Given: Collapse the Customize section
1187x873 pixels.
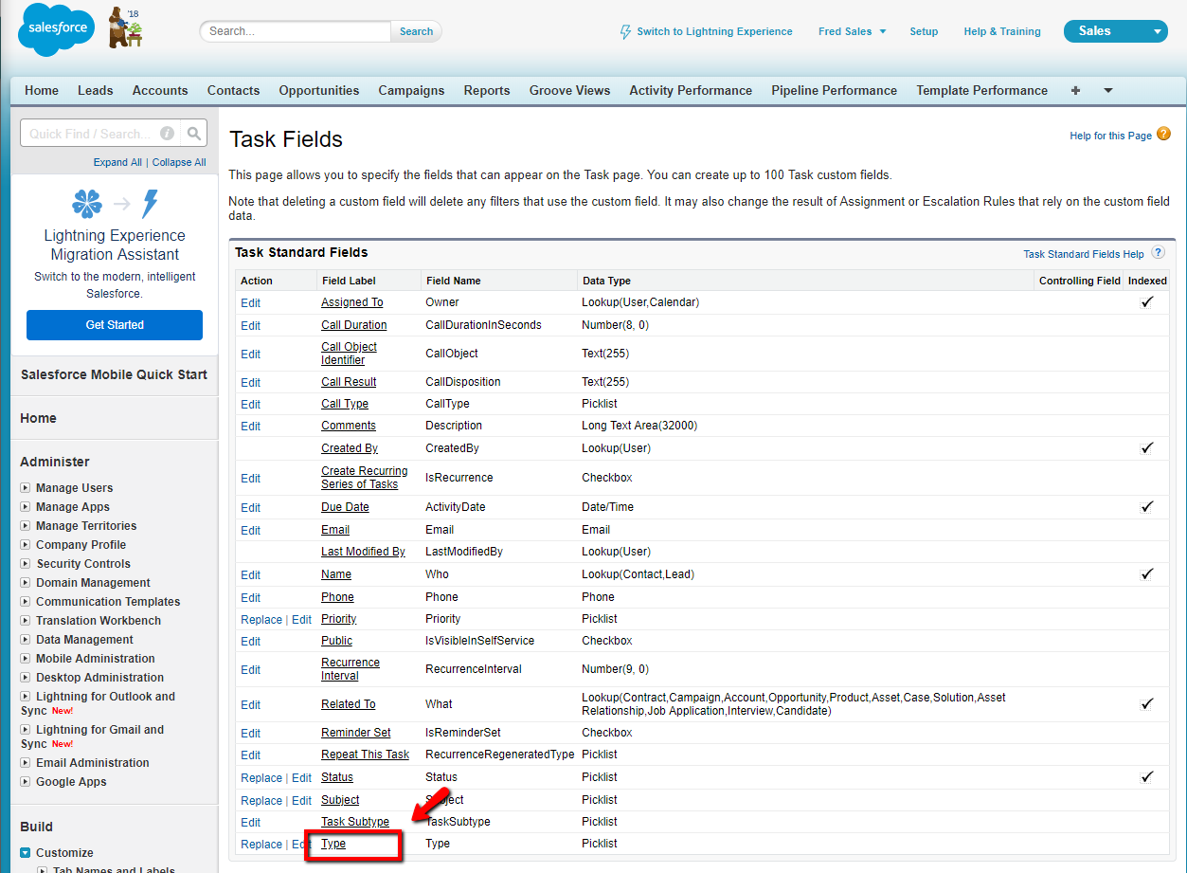Looking at the screenshot, I should pos(26,853).
